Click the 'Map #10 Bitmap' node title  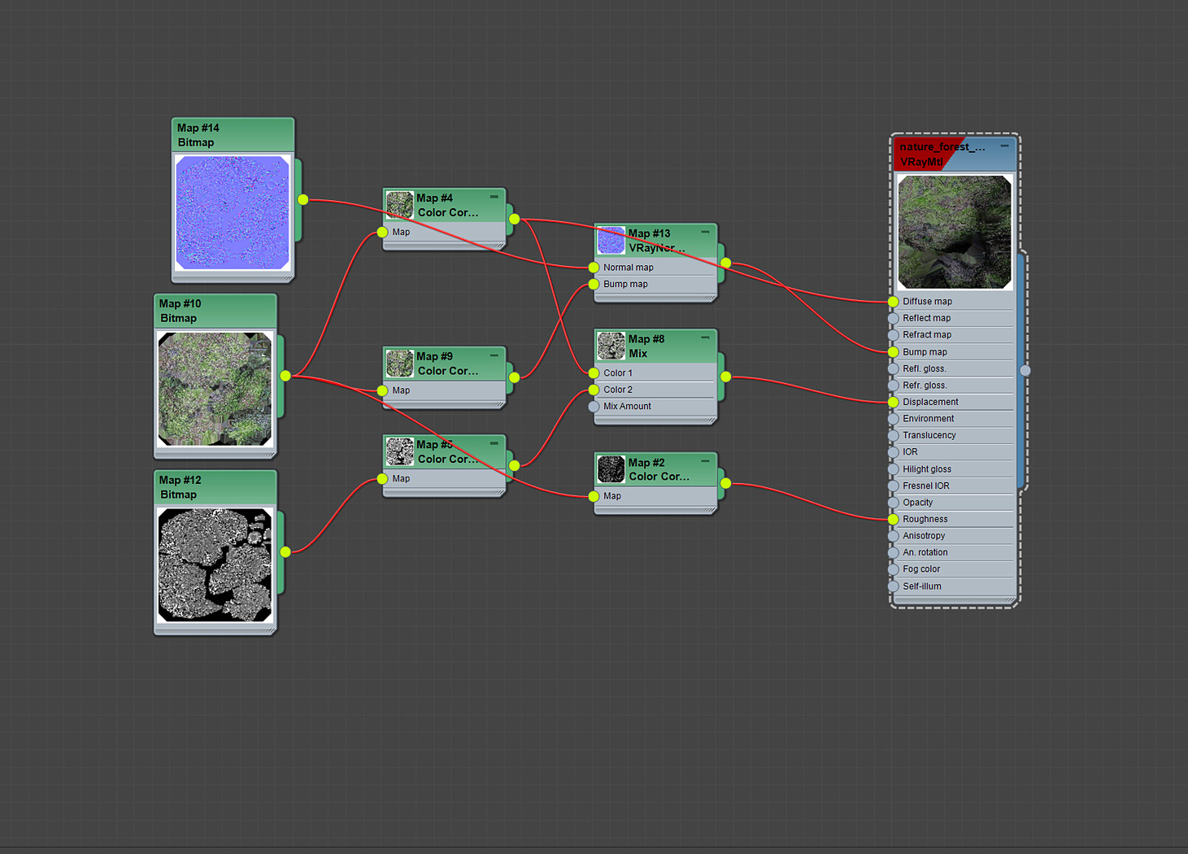180,311
